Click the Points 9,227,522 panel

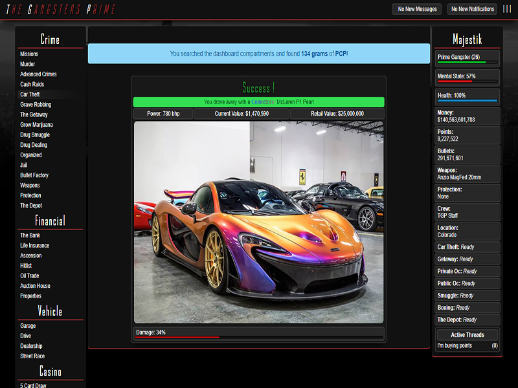467,135
